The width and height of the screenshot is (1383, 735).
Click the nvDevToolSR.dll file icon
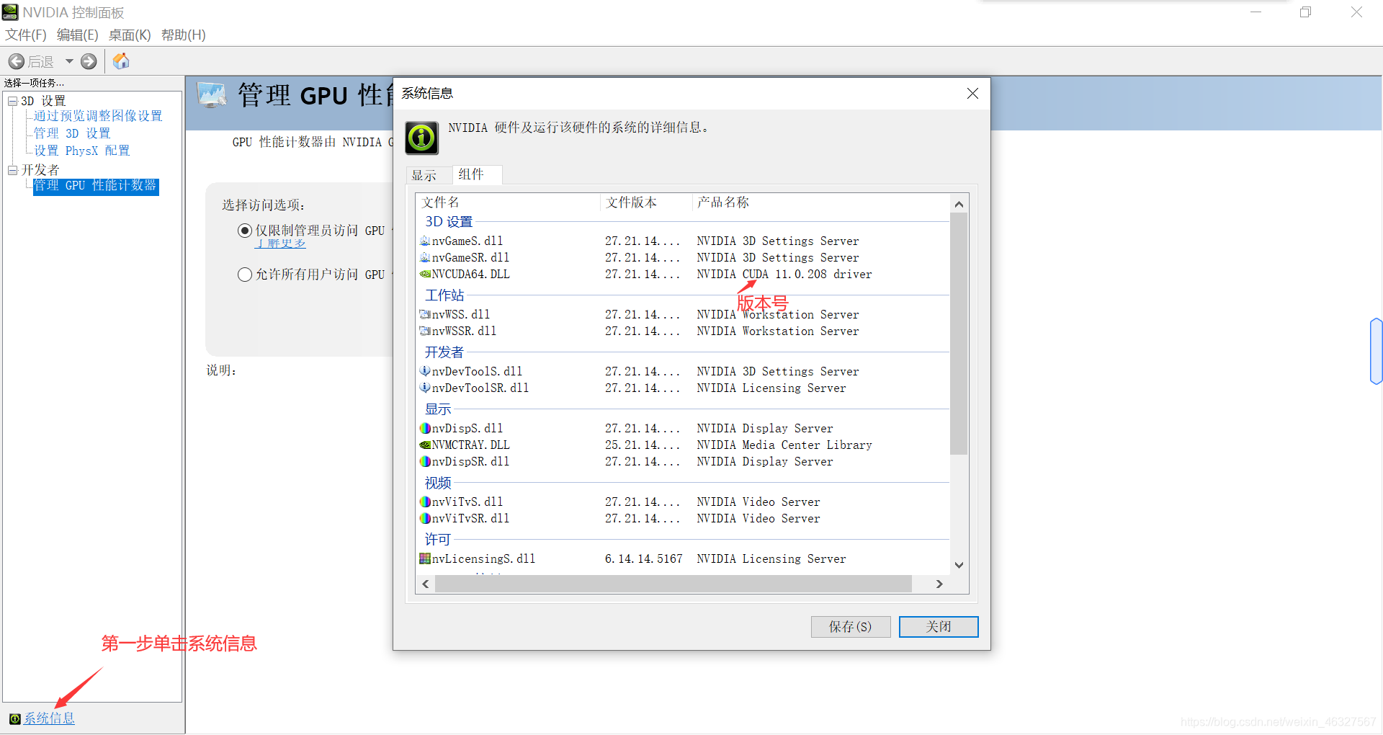425,388
